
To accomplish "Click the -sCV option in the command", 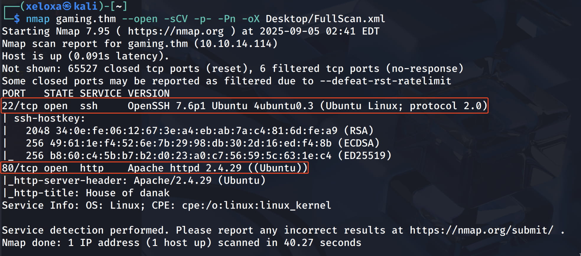I will (176, 19).
